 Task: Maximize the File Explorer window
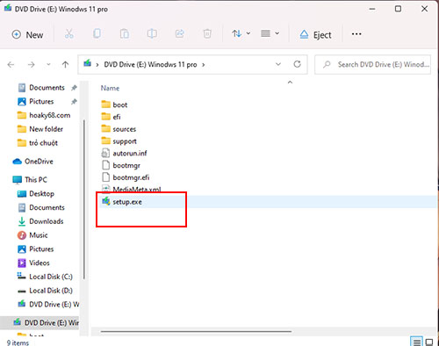click(x=398, y=9)
